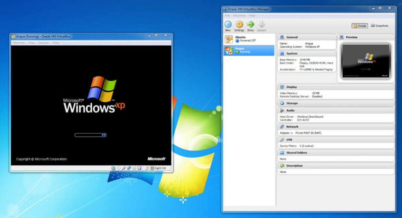
Task: Click VirtualBox Manager title bar app icon
Action: click(225, 9)
